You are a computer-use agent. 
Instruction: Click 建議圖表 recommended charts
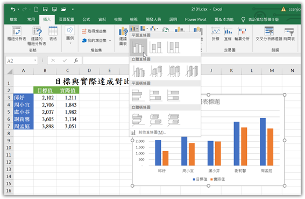click(123, 36)
